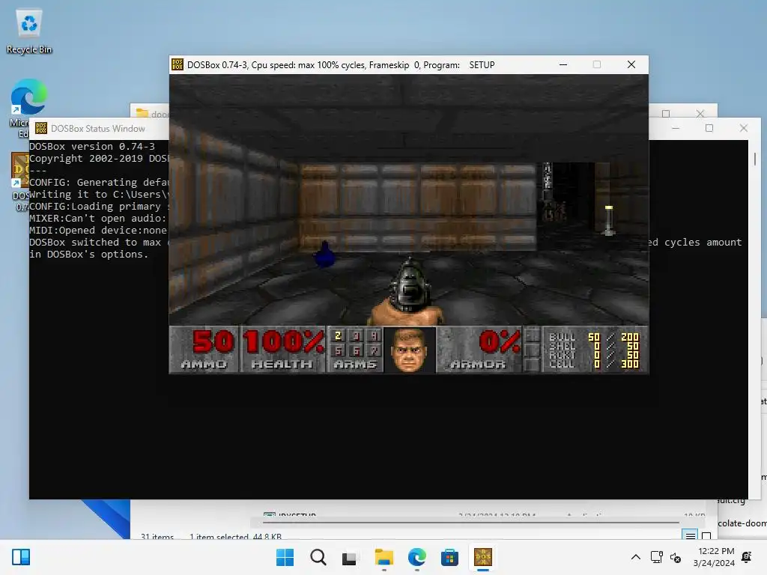Click the ARMOR display showing 0%
Screen dimensions: 767x575
click(x=479, y=349)
